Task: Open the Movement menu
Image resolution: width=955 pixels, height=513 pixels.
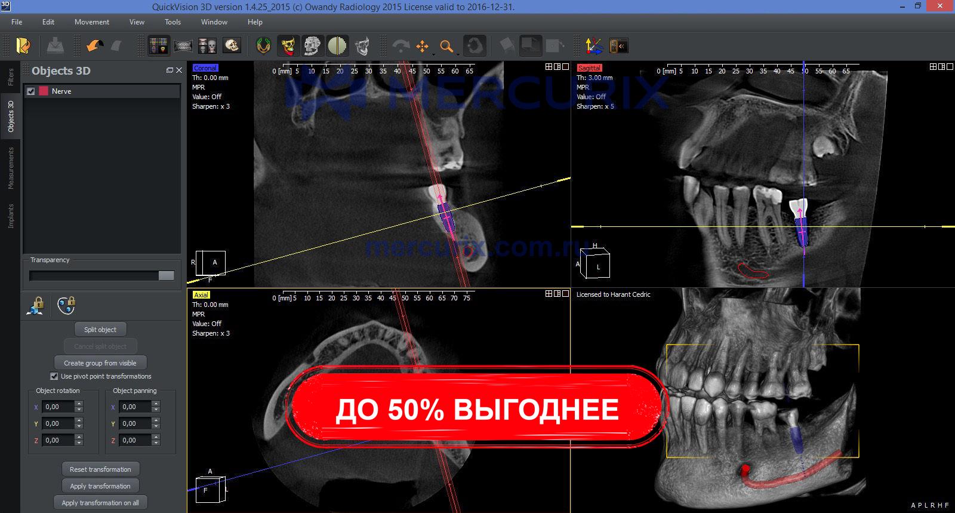Action: (92, 22)
